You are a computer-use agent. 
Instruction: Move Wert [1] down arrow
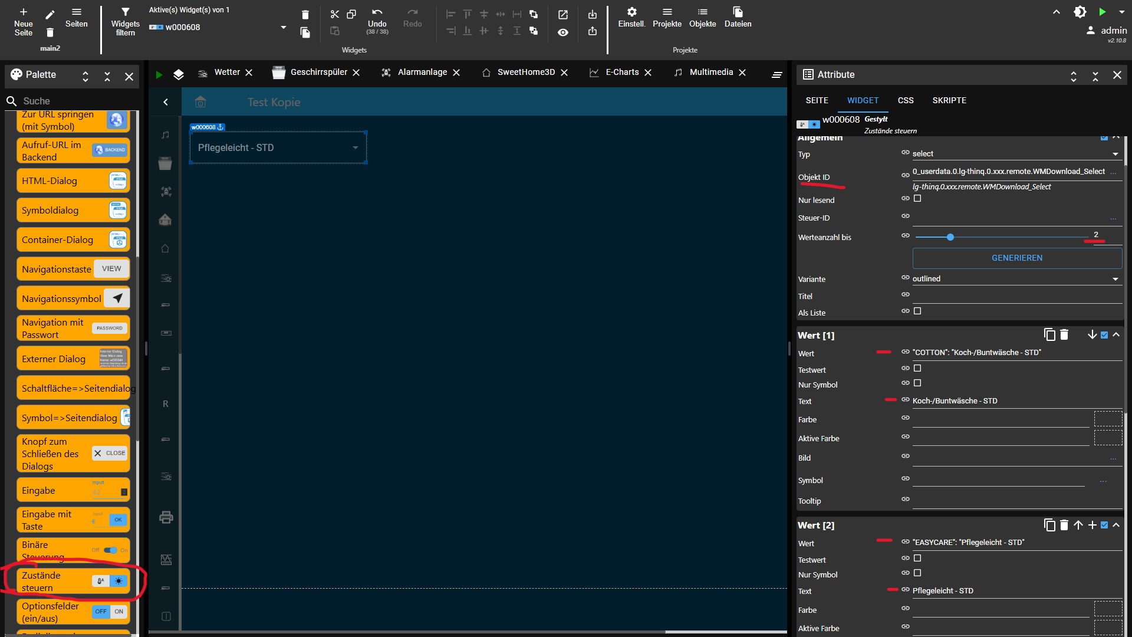point(1092,334)
